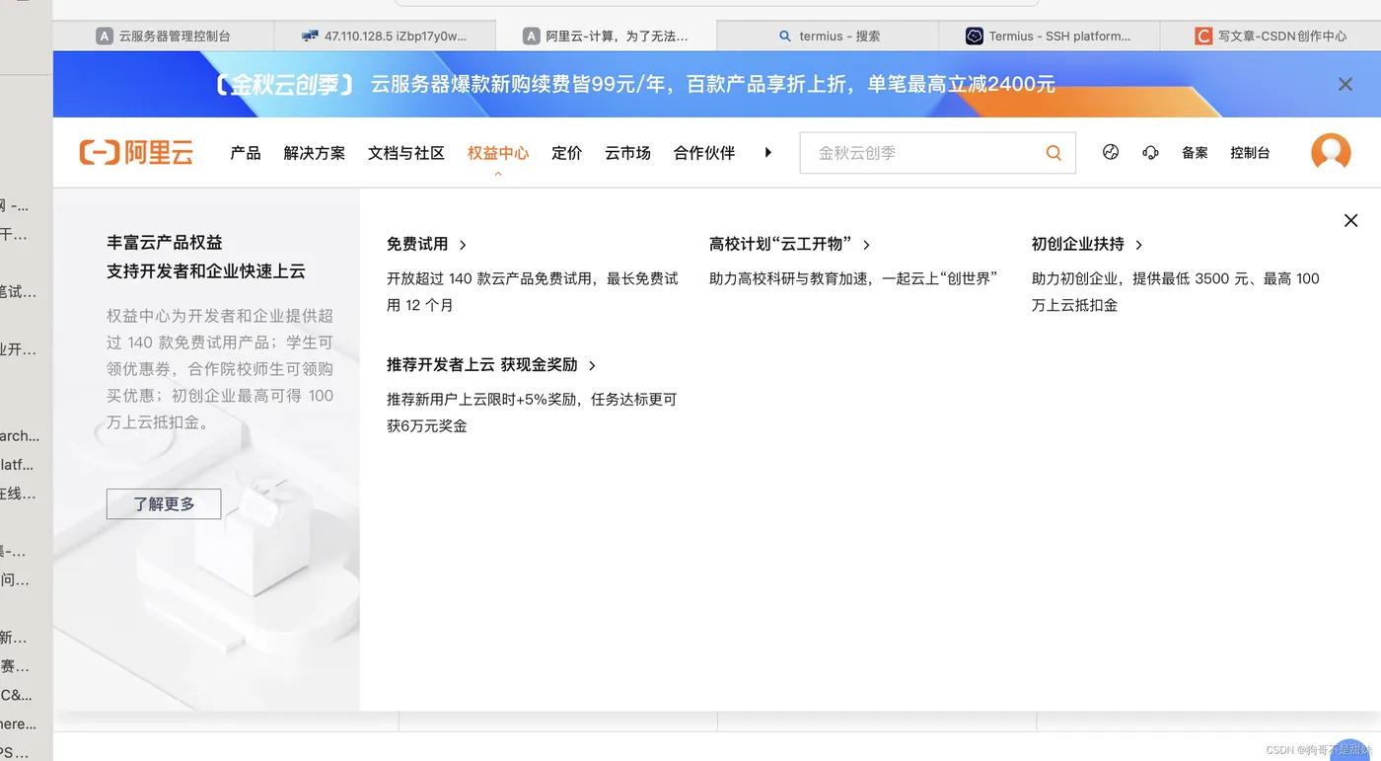Open the 解决方案 menu
Viewport: 1381px width, 761px height.
click(x=315, y=153)
